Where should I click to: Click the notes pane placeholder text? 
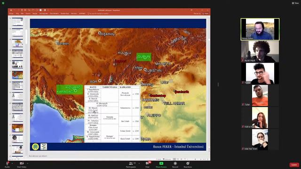coord(38,156)
